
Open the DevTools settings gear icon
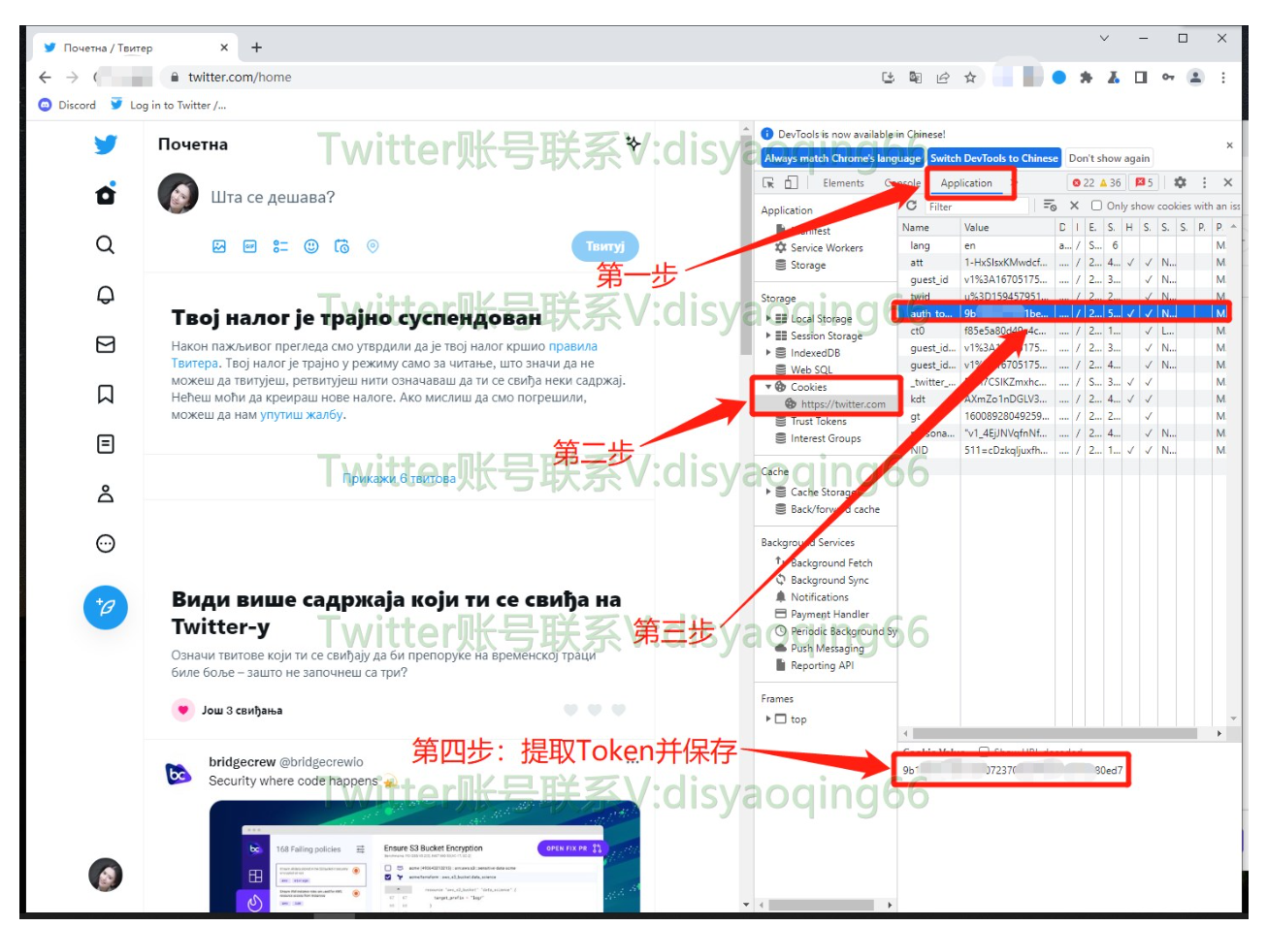tap(1180, 181)
